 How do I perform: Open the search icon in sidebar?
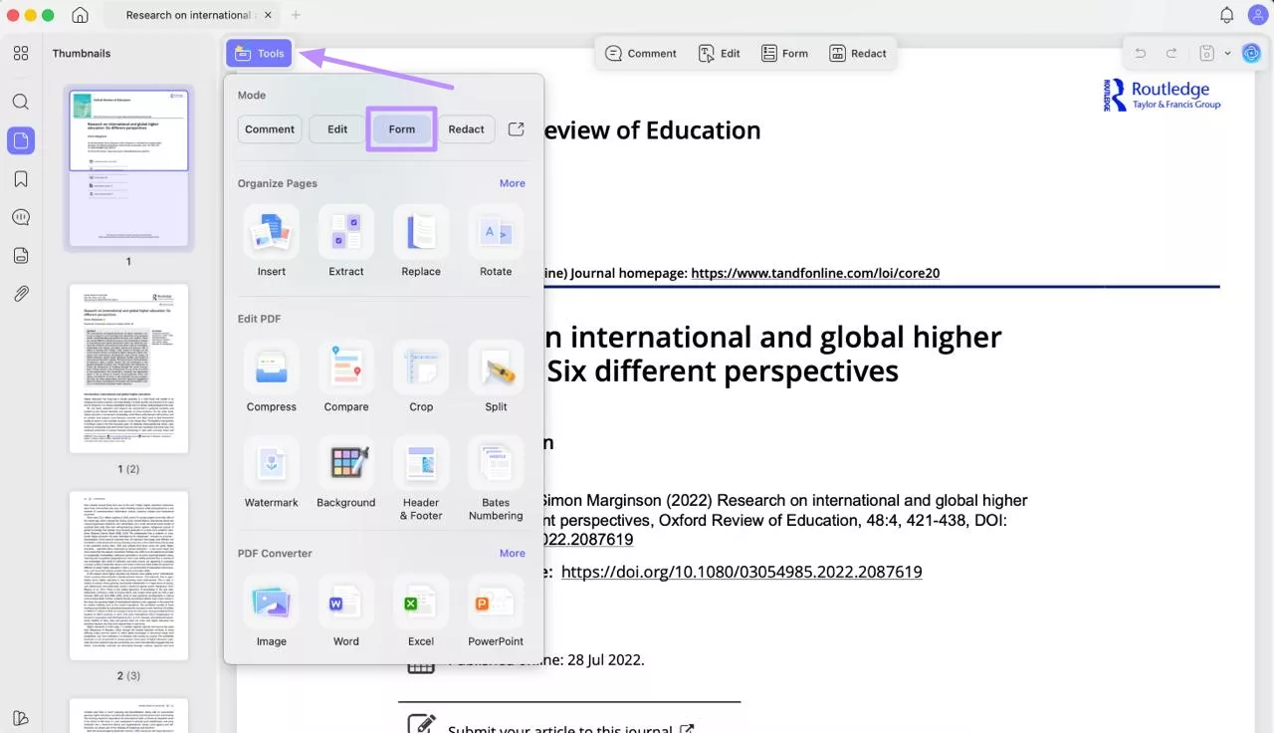tap(21, 102)
